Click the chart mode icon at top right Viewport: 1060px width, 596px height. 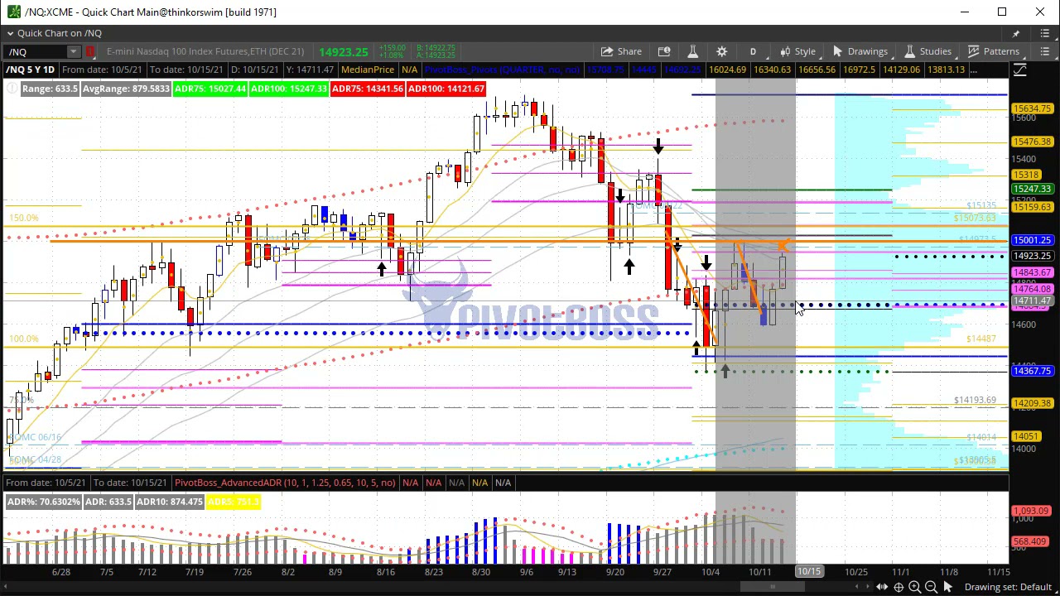point(1019,70)
